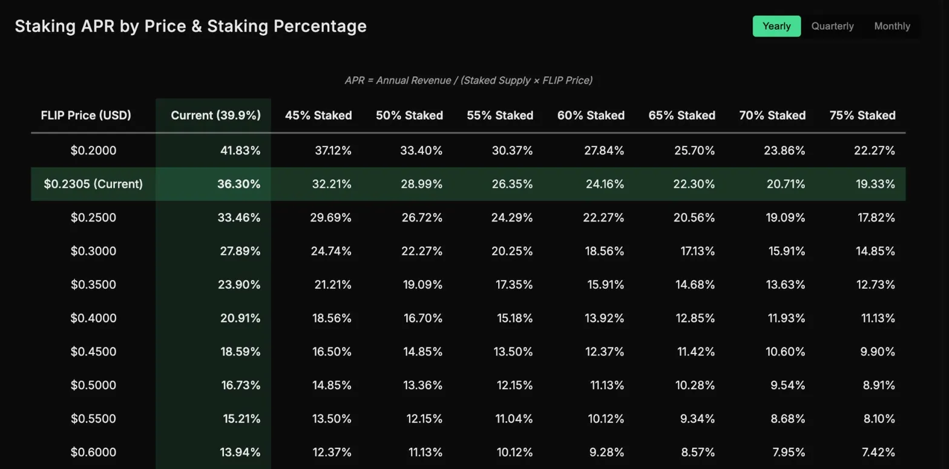Select the 41.83% APR cell
The image size is (949, 469).
coord(239,151)
